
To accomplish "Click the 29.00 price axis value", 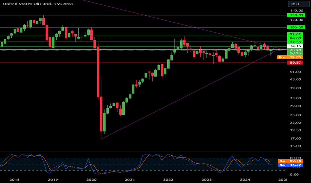I will (x=295, y=106).
